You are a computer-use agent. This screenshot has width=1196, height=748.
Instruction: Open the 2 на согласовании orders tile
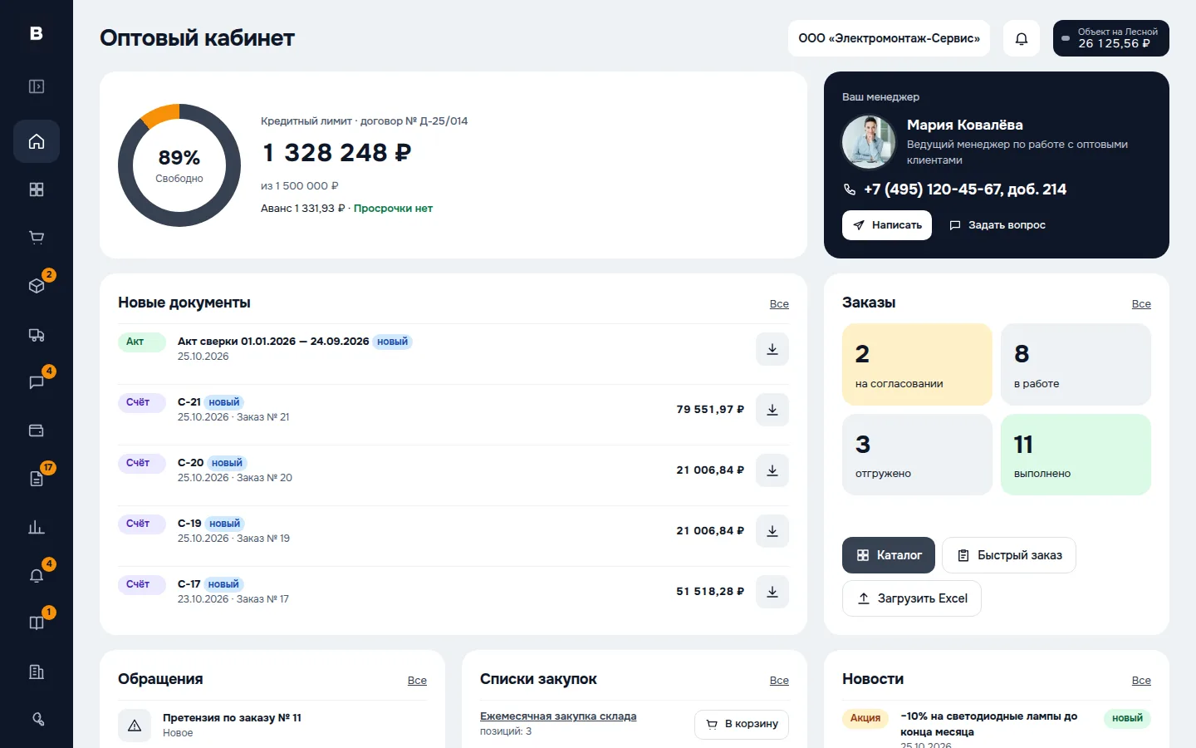(917, 364)
